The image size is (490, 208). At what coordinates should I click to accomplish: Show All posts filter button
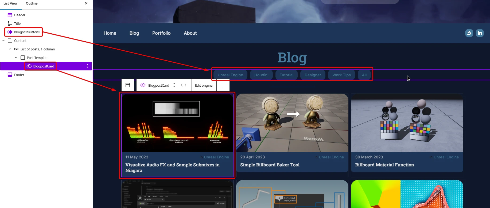click(x=364, y=75)
